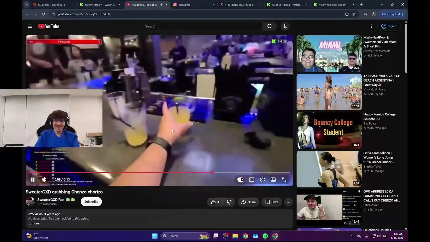Focus the YouTube search box
Viewport: 430px width, 242px height.
[x=202, y=26]
